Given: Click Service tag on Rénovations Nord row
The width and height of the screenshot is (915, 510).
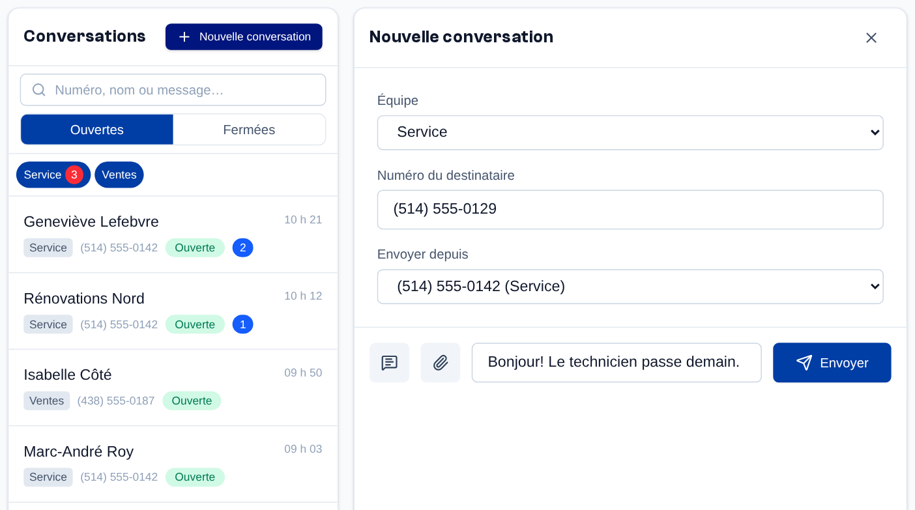Looking at the screenshot, I should [48, 324].
